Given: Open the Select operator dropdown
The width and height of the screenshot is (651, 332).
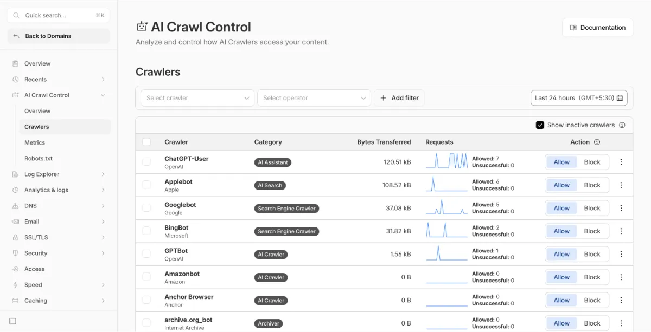Looking at the screenshot, I should pos(314,98).
